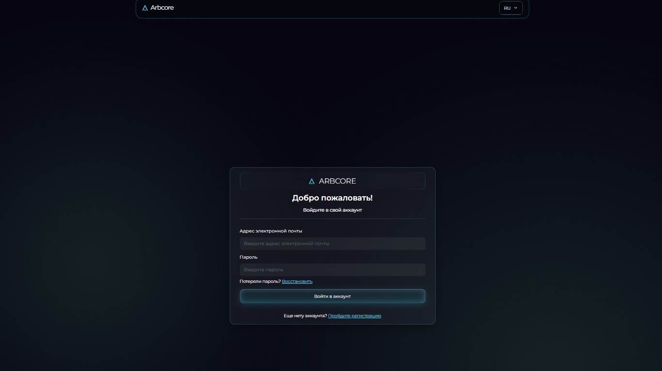Viewport: 662px width, 371px height.
Task: Select the Arbcore brand name in the navbar
Action: click(162, 8)
